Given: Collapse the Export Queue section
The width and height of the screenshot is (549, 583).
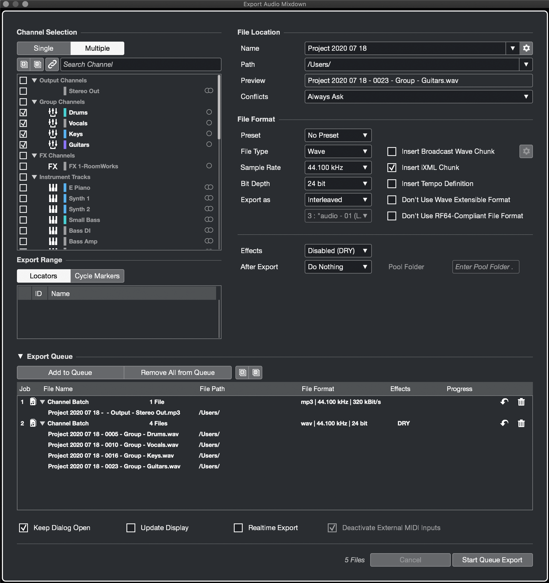Looking at the screenshot, I should [x=20, y=356].
